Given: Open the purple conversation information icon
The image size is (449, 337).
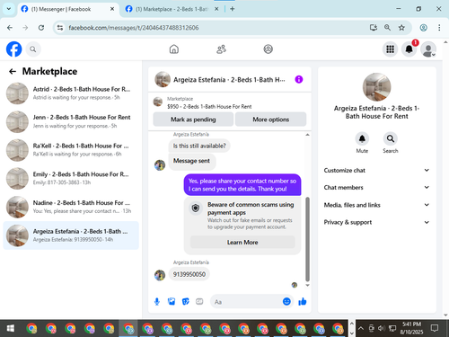Looking at the screenshot, I should (x=299, y=79).
